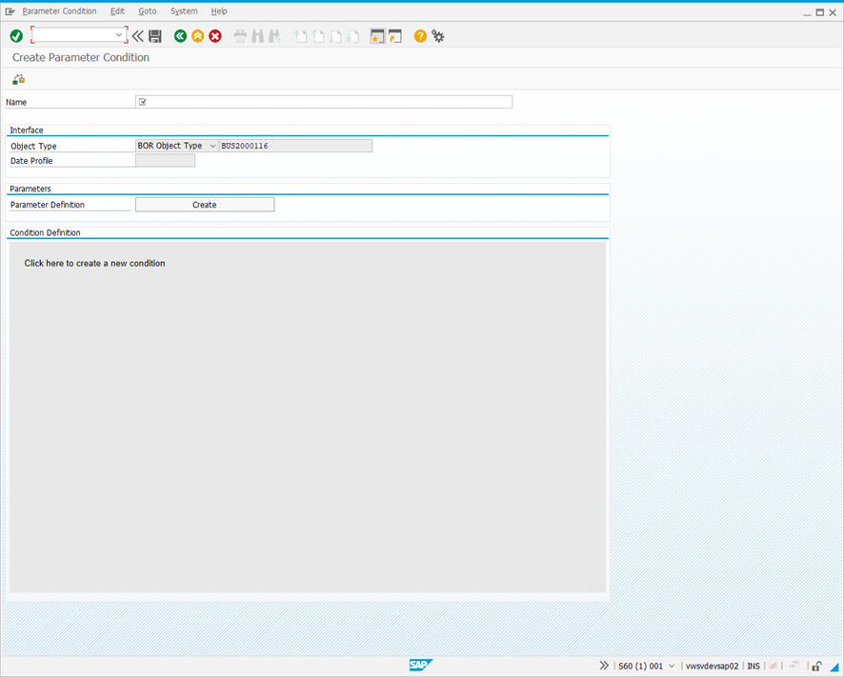The height and width of the screenshot is (677, 844).
Task: Click the BUS2000116 object type field
Action: point(295,146)
